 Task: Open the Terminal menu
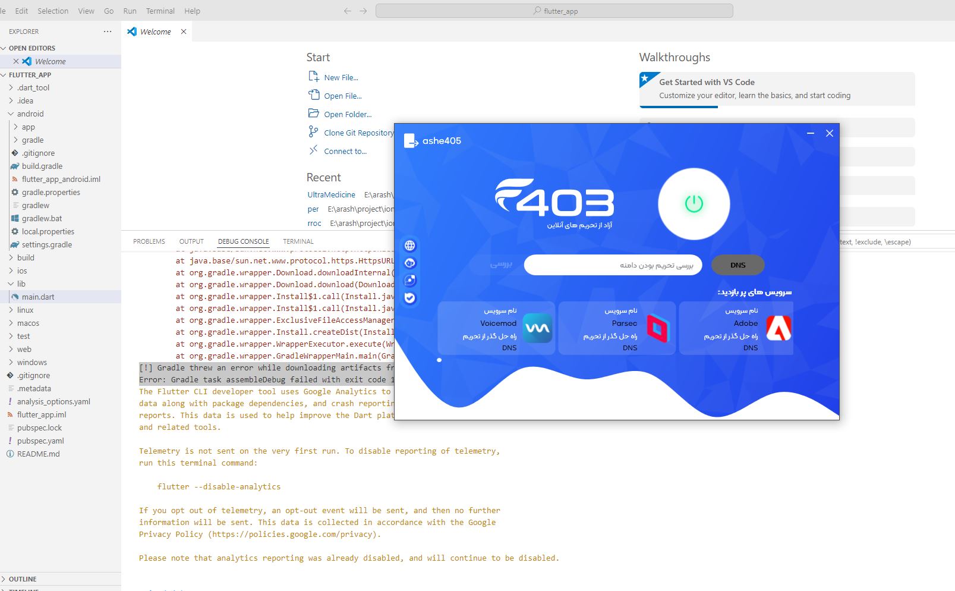click(160, 11)
